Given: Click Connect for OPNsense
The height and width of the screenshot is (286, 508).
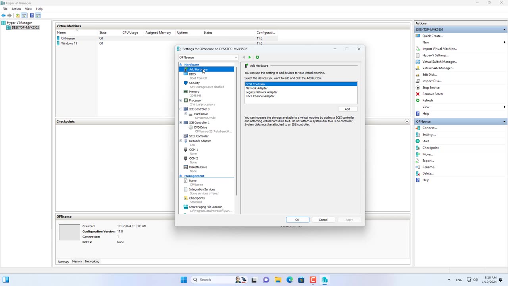Looking at the screenshot, I should pos(429,128).
